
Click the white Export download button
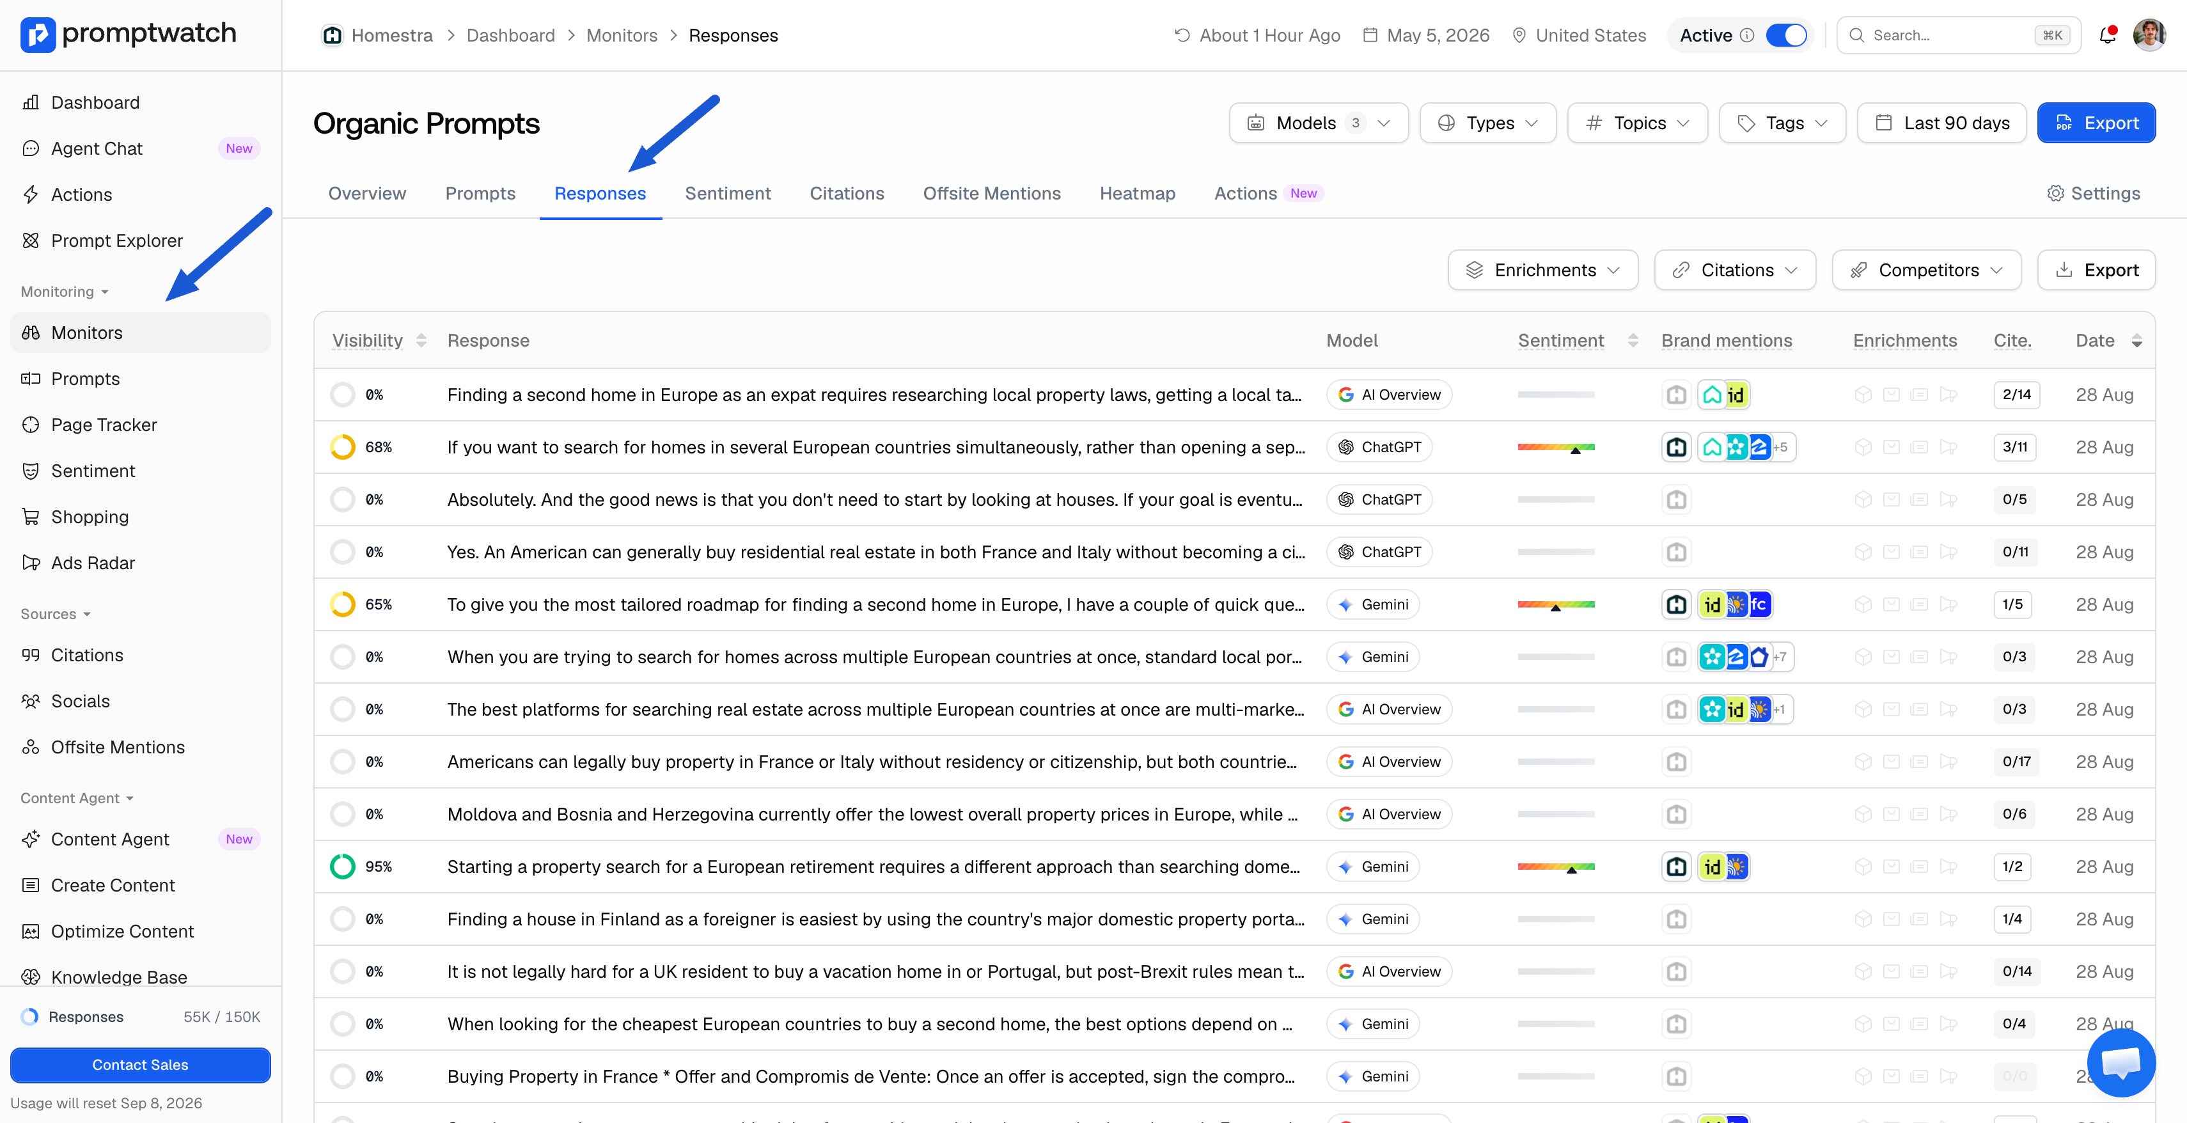pyautogui.click(x=2096, y=270)
